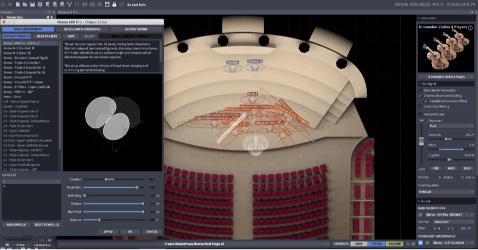This screenshot has height=250, width=478.
Task: Click the Rotation slider handle
Action: tap(106, 179)
